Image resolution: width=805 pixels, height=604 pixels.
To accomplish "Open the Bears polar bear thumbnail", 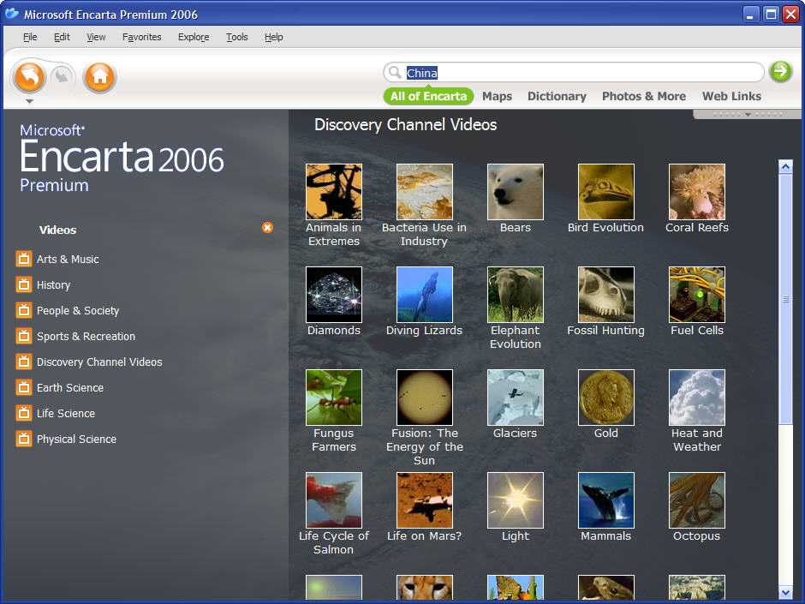I will click(516, 192).
